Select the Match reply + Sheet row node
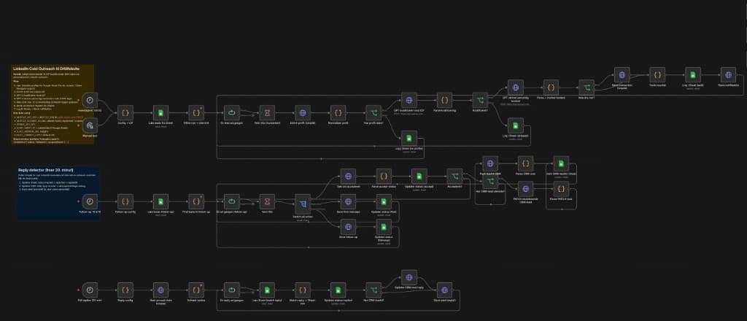The width and height of the screenshot is (747, 321). click(302, 289)
